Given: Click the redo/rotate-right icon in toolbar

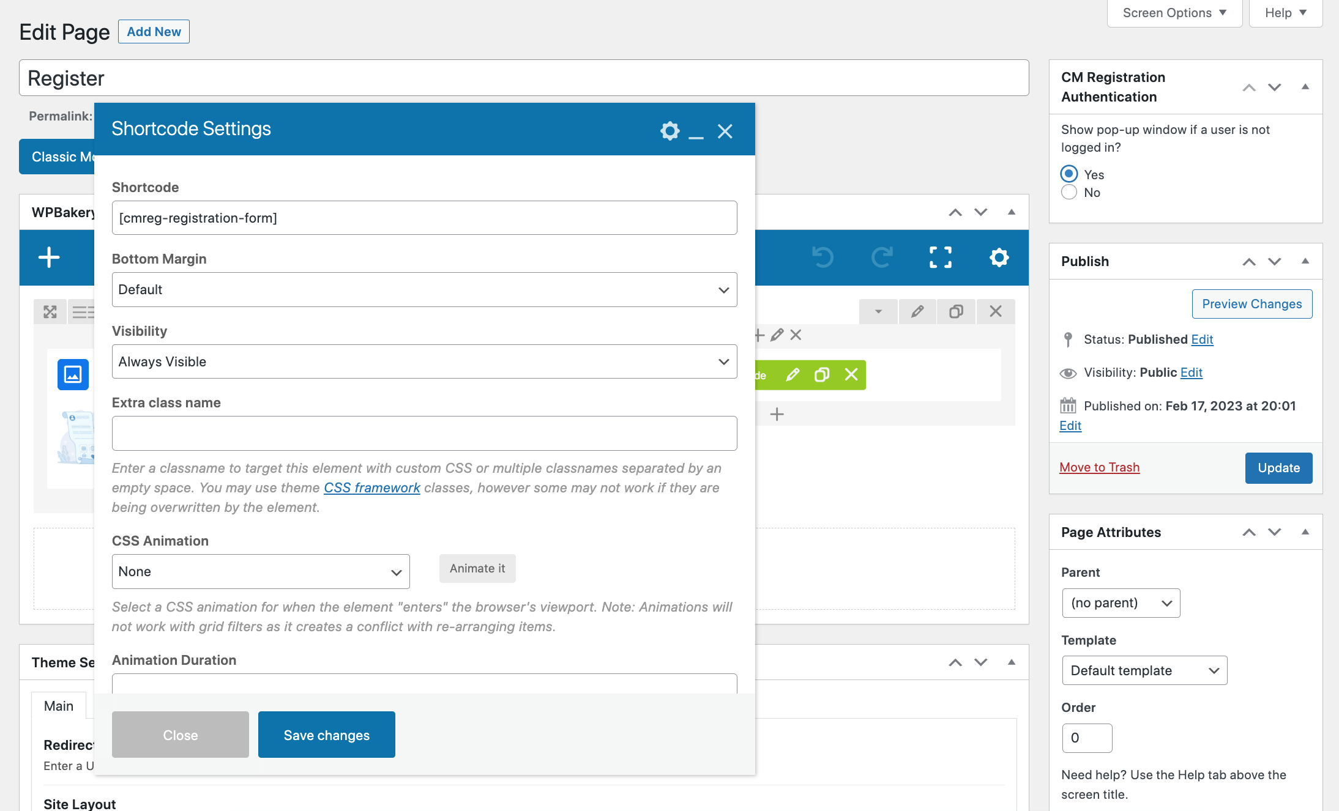Looking at the screenshot, I should point(882,256).
